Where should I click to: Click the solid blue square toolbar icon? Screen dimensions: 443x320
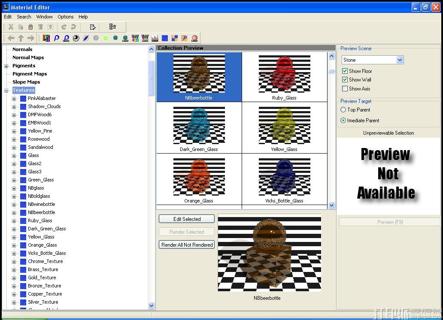click(x=165, y=38)
